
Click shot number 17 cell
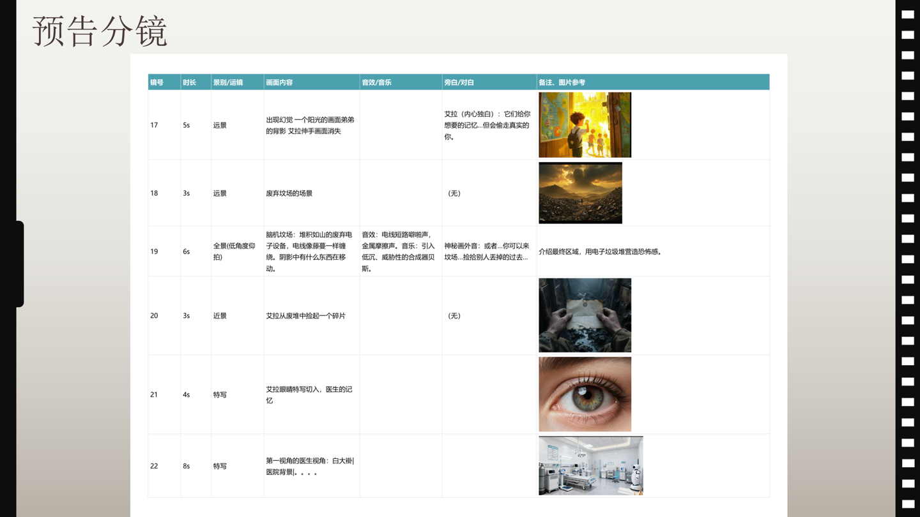click(x=164, y=125)
